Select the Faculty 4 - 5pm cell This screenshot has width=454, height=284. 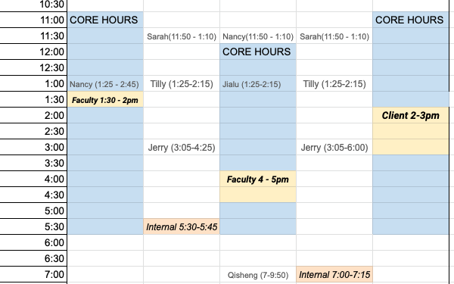tap(258, 179)
